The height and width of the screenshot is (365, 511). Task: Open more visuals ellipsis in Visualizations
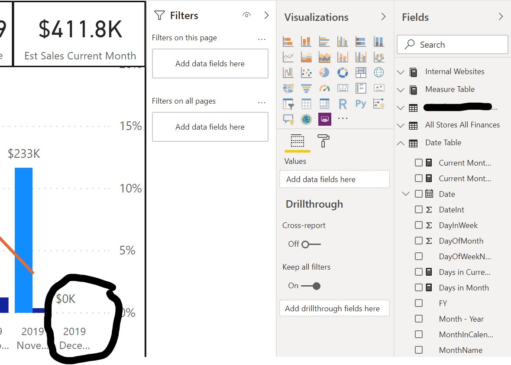(x=343, y=118)
